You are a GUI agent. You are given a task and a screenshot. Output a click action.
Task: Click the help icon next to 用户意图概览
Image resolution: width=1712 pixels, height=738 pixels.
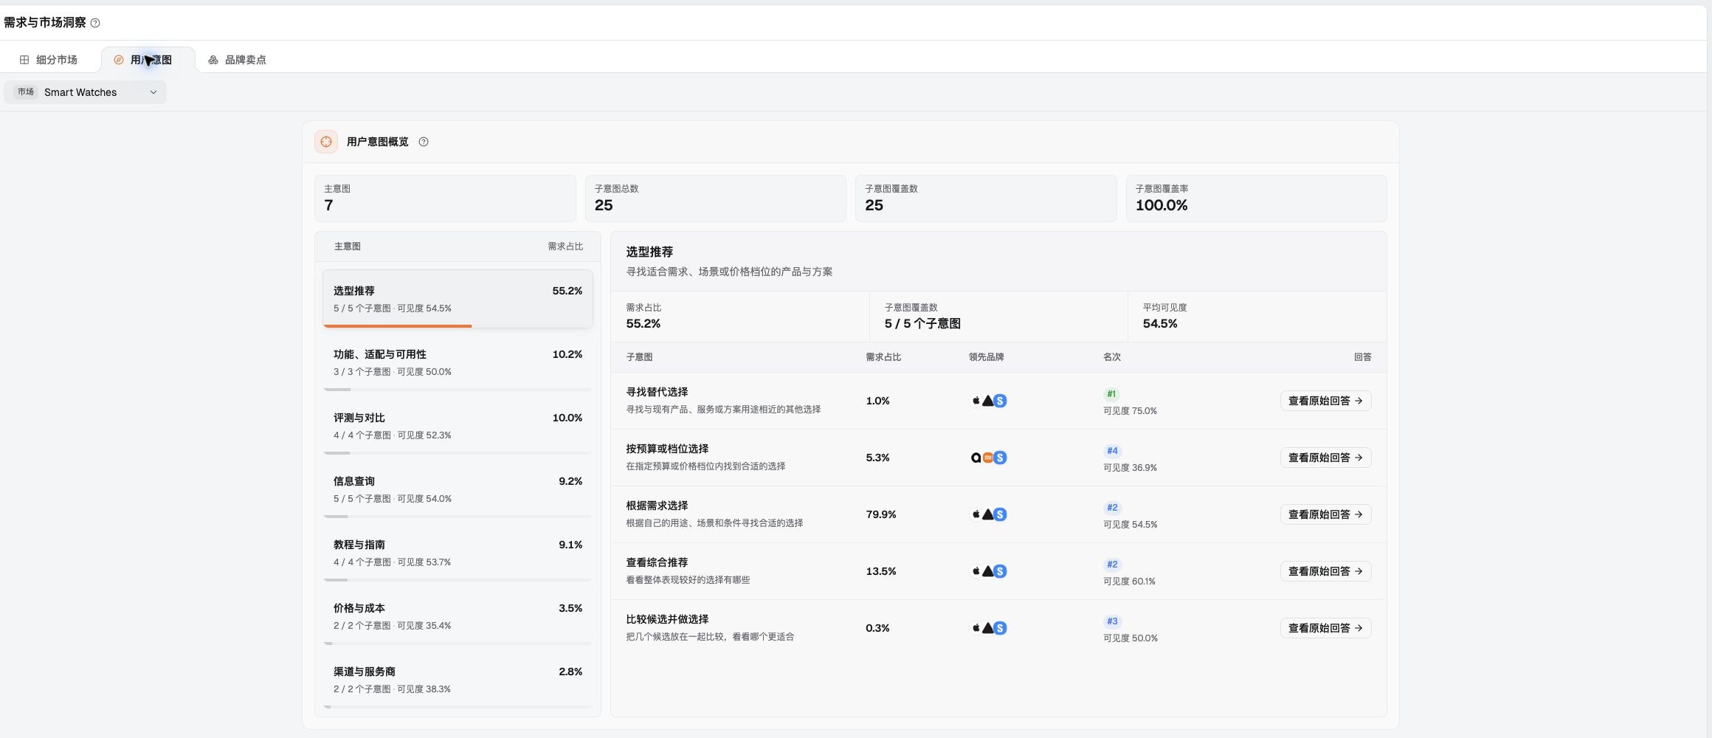point(424,142)
